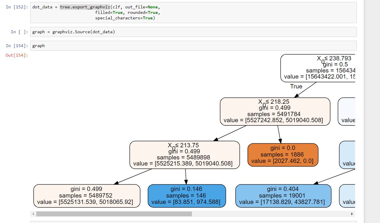Screen dimensions: 380x223
Task: Select the X0 ≤ 218.25 tree node
Action: click(275, 112)
